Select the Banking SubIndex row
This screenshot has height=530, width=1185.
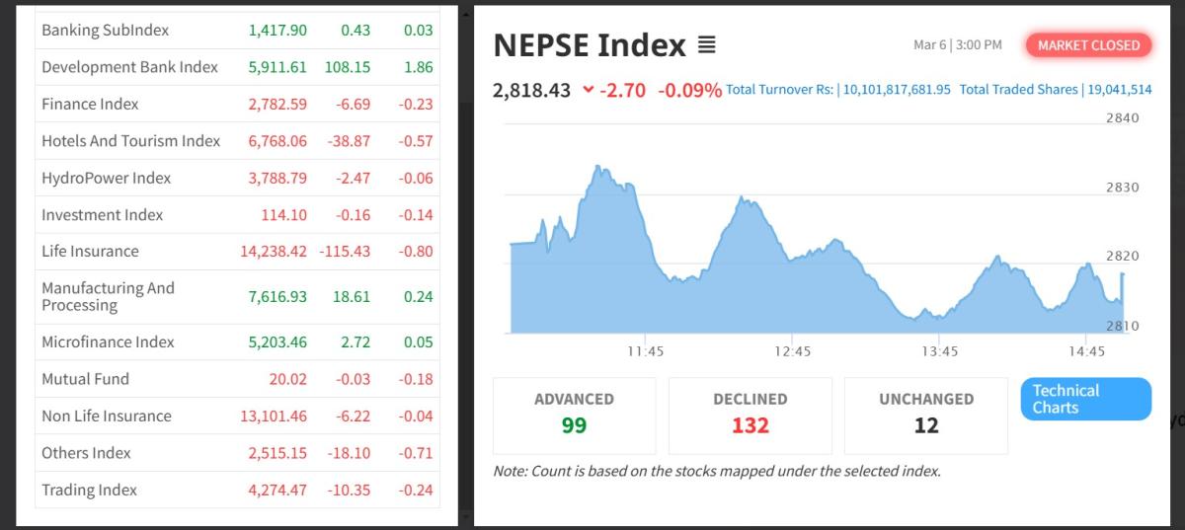click(x=105, y=31)
